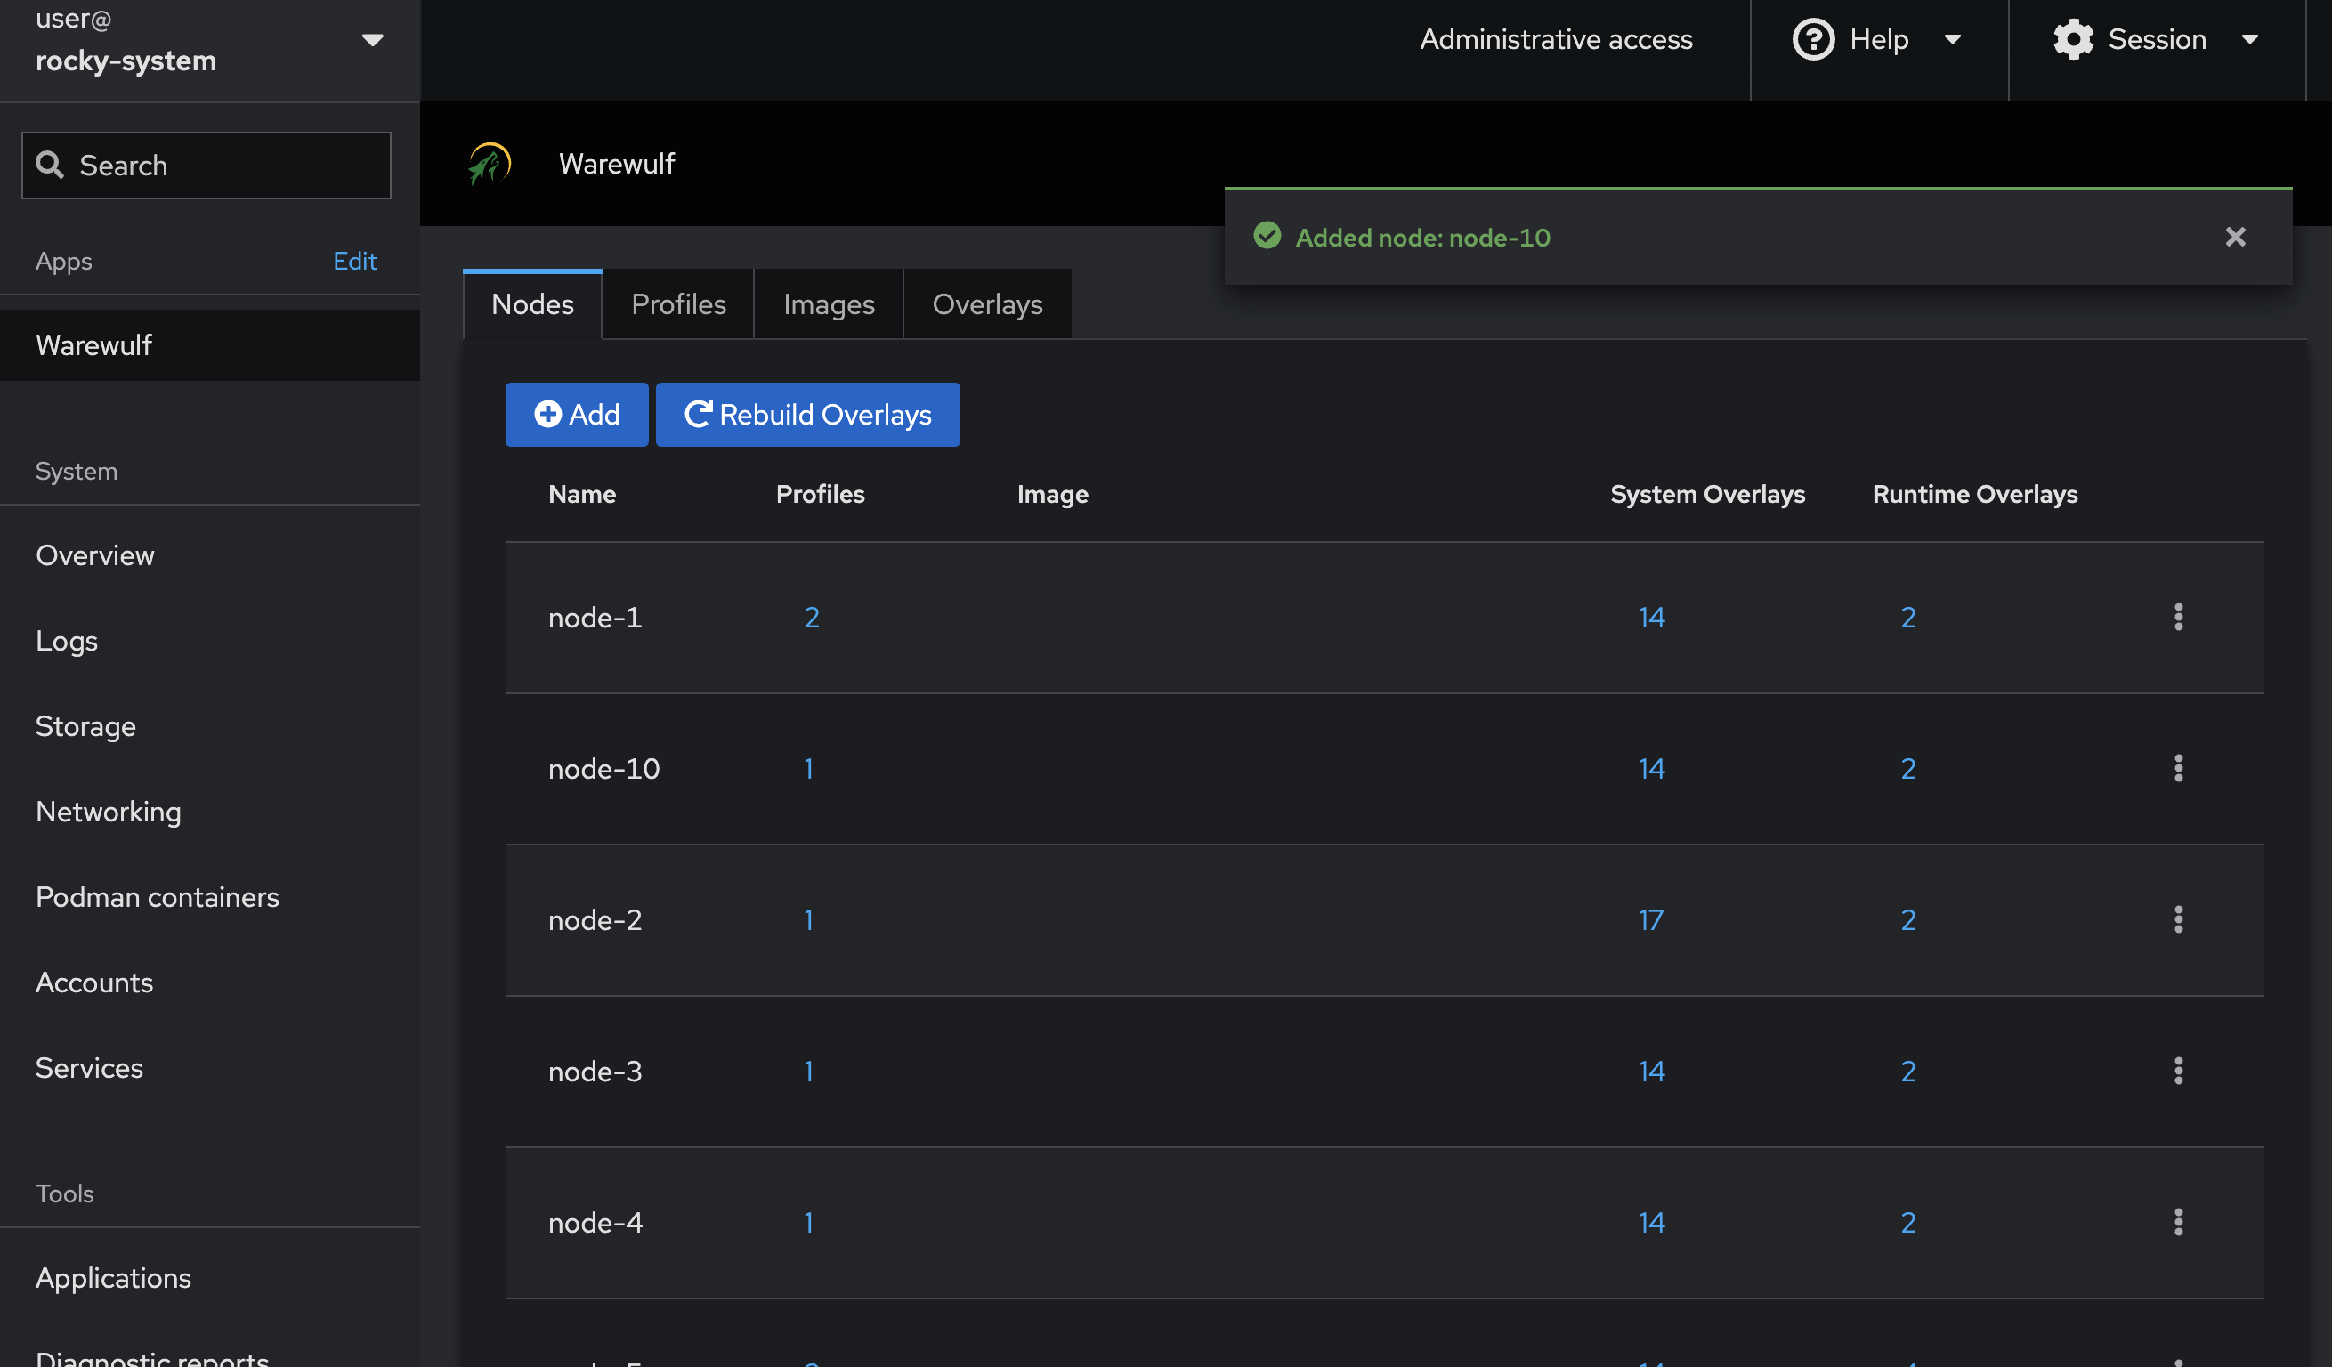Open kebab menu for node-3 row
Viewport: 2332px width, 1367px height.
pos(2177,1071)
